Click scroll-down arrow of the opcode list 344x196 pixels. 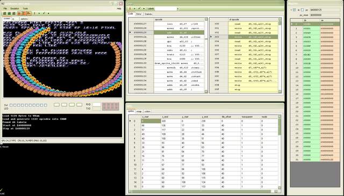[206, 92]
